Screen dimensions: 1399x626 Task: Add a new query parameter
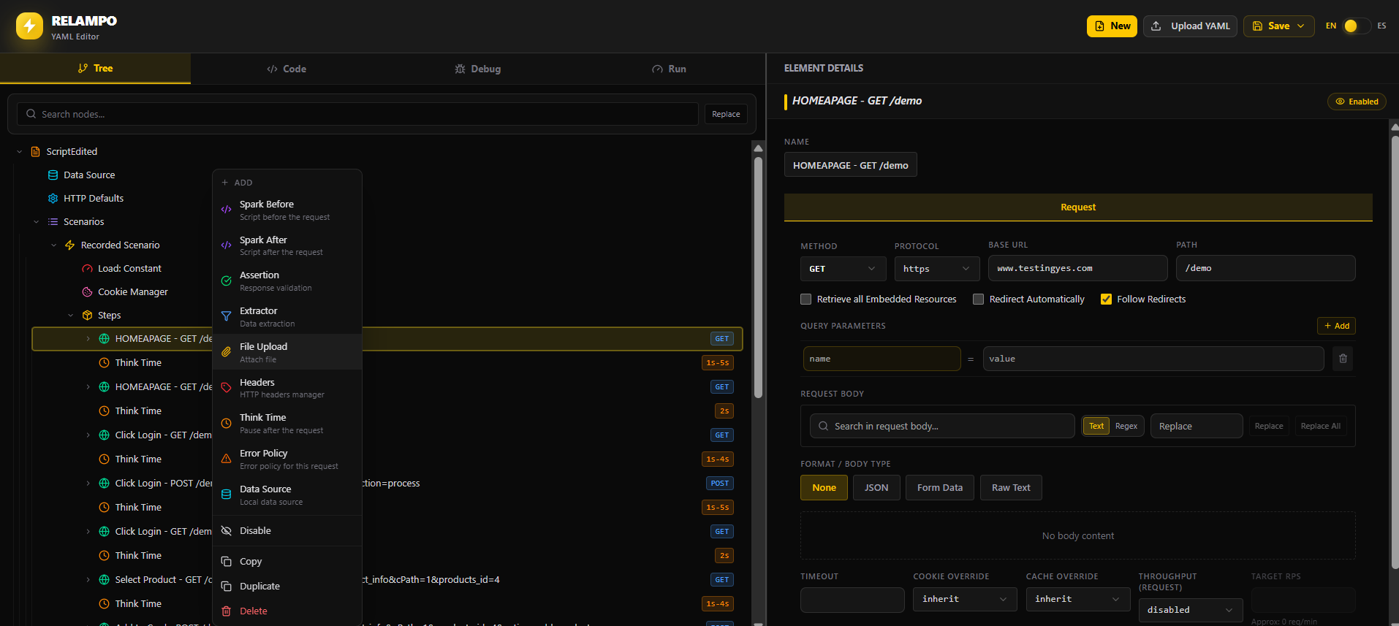point(1336,326)
